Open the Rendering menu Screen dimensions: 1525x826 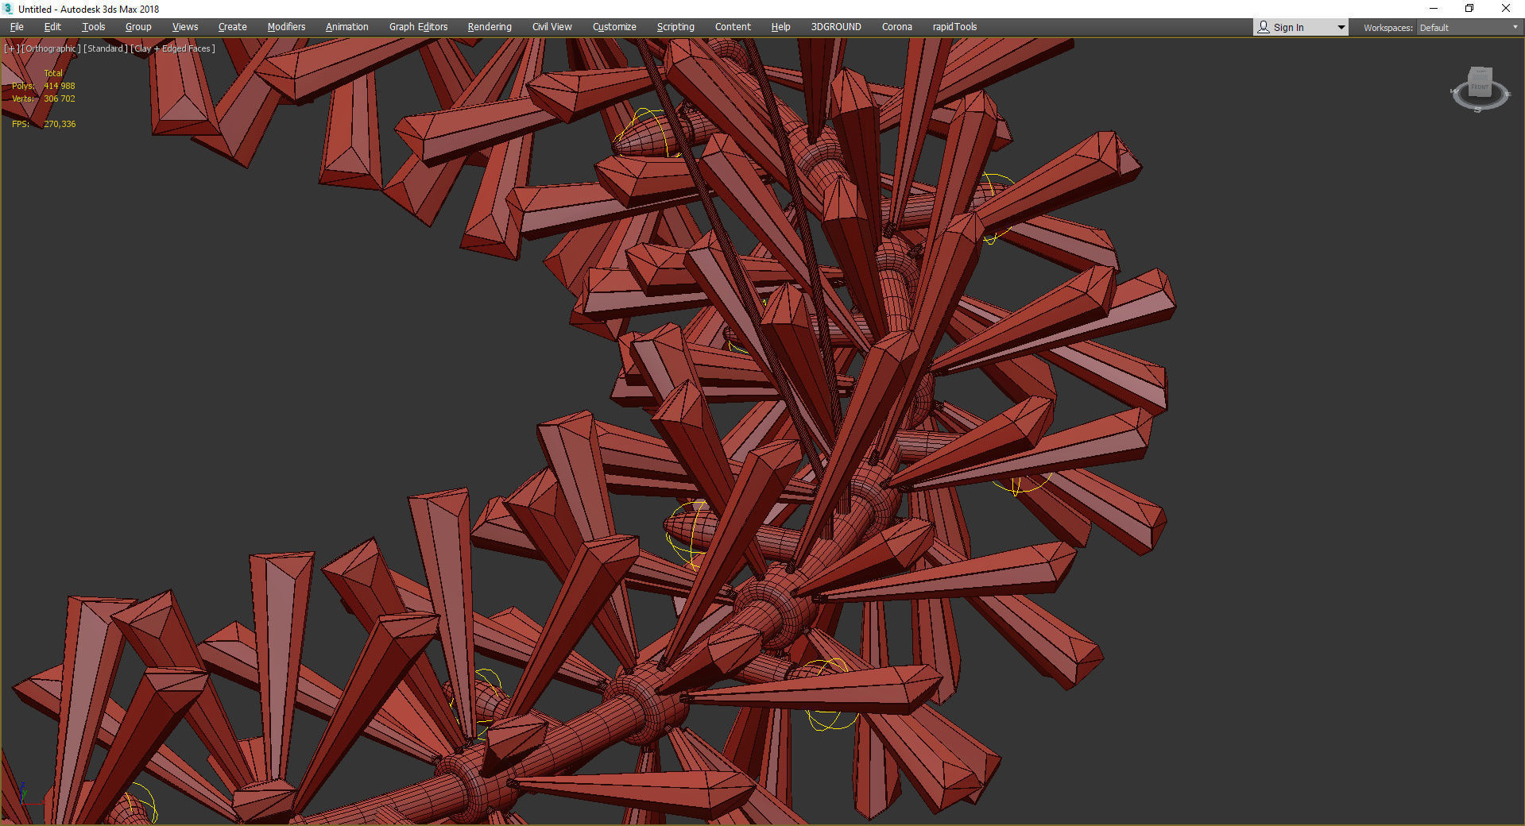(x=490, y=27)
